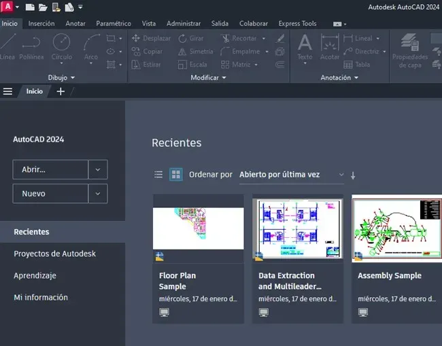Click the erase tool icon in Modificar
The height and width of the screenshot is (346, 442).
pos(280,38)
